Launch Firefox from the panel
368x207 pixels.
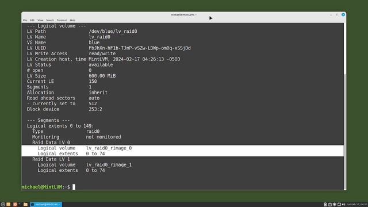(x=15, y=205)
